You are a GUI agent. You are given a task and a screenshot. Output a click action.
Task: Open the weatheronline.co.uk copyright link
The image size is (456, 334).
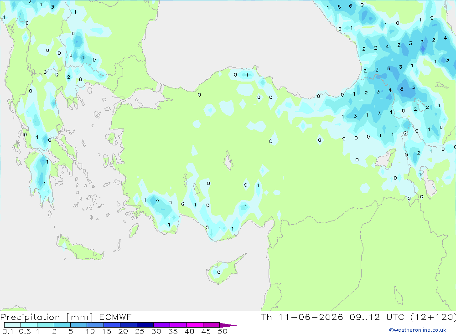click(x=418, y=330)
